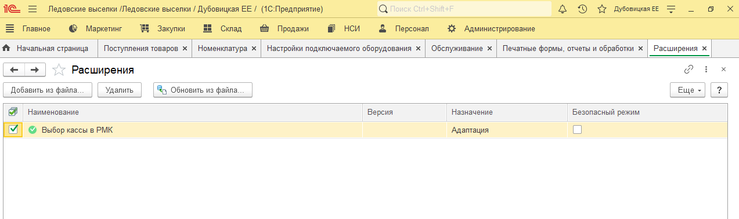Go back with left arrow button
Viewport: 739px width, 219px height.
[15, 70]
